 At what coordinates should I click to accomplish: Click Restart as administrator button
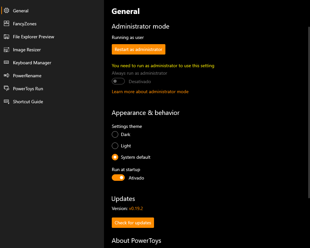[x=138, y=49]
